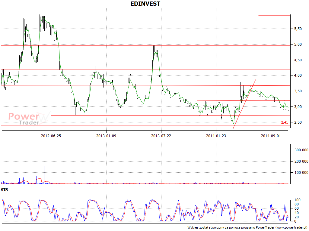
Task: Click the PowerTrader program credit text
Action: pyautogui.click(x=247, y=227)
